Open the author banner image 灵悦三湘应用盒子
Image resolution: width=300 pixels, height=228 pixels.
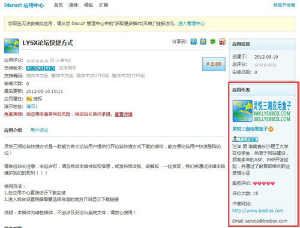click(x=262, y=111)
